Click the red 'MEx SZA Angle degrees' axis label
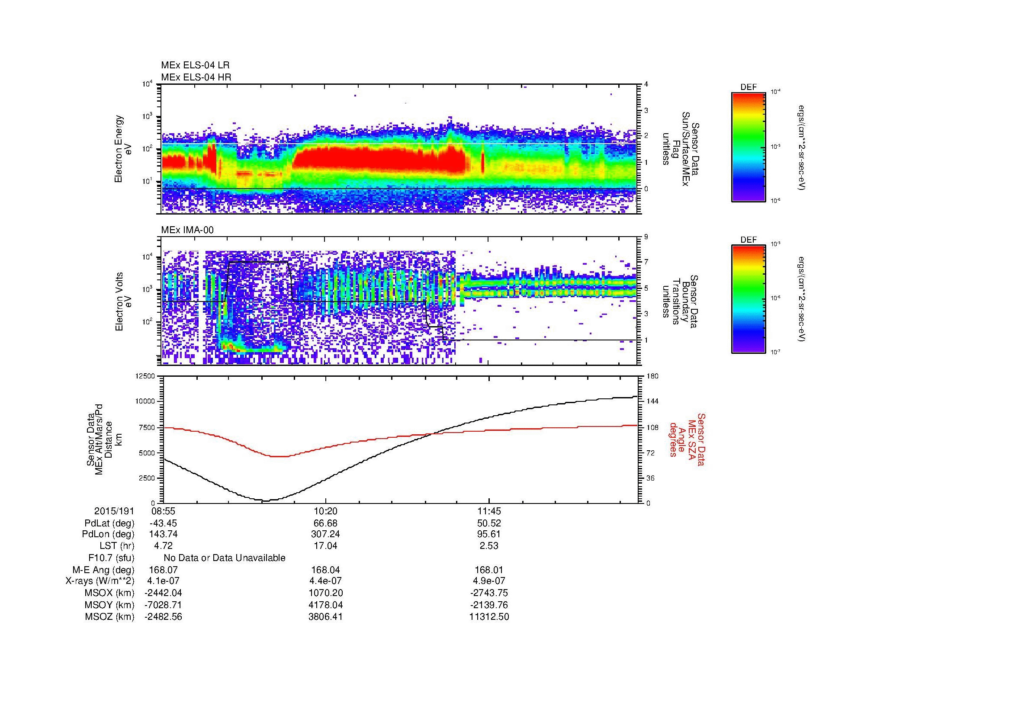The height and width of the screenshot is (715, 1012). [687, 439]
